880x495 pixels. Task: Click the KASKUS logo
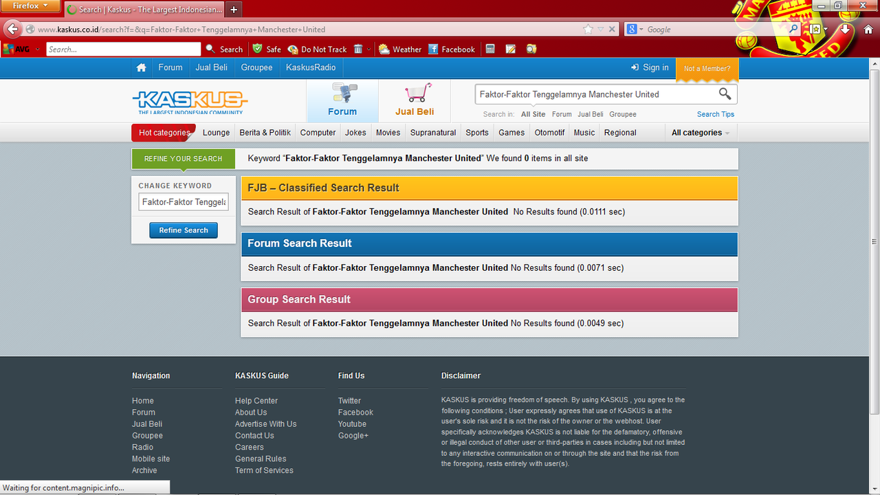click(190, 102)
